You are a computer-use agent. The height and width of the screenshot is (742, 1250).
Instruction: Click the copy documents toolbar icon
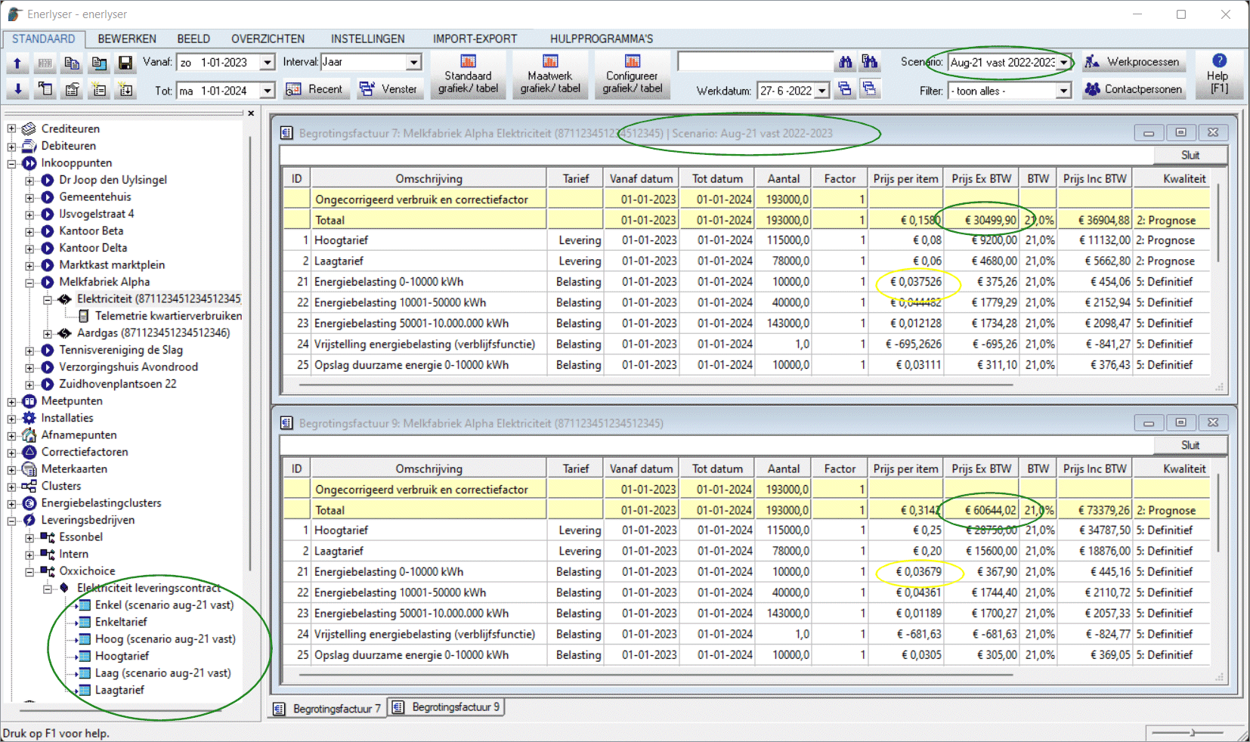(72, 63)
